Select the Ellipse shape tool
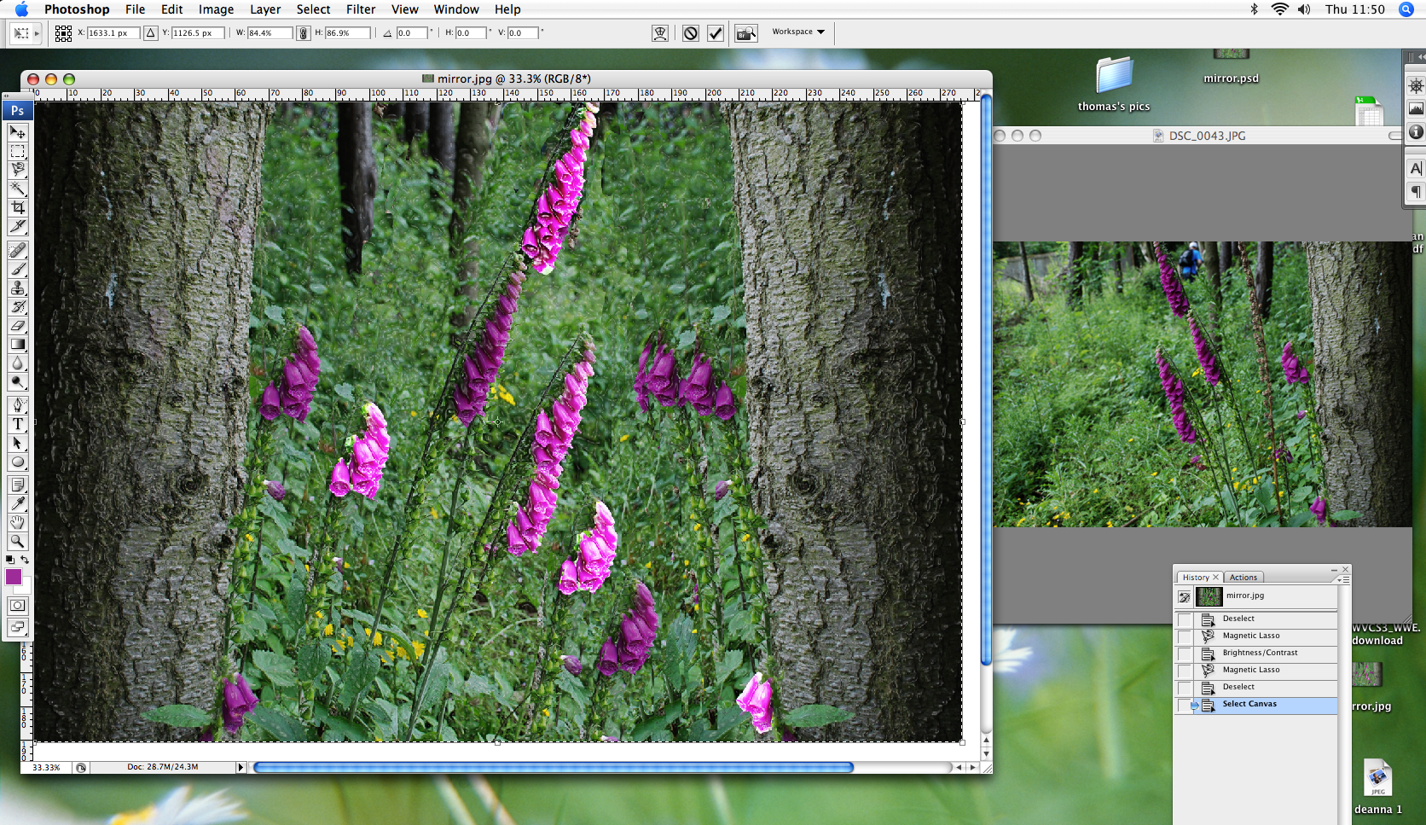Screen dimensions: 1426x825 point(17,462)
